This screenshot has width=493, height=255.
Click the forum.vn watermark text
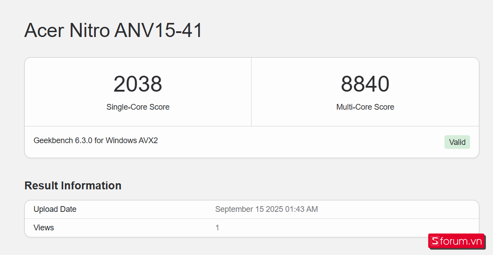[x=461, y=241]
